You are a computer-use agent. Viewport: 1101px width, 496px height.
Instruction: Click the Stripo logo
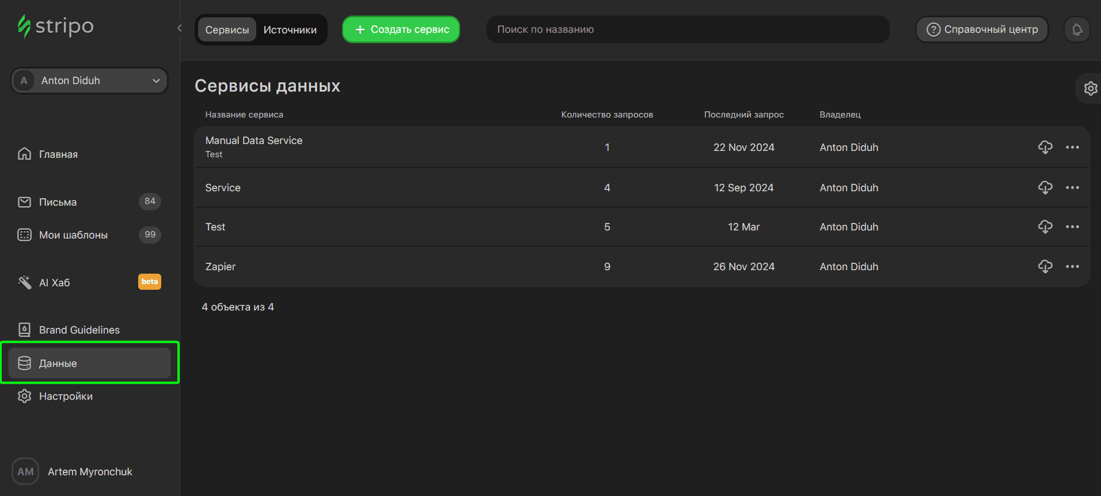[56, 26]
